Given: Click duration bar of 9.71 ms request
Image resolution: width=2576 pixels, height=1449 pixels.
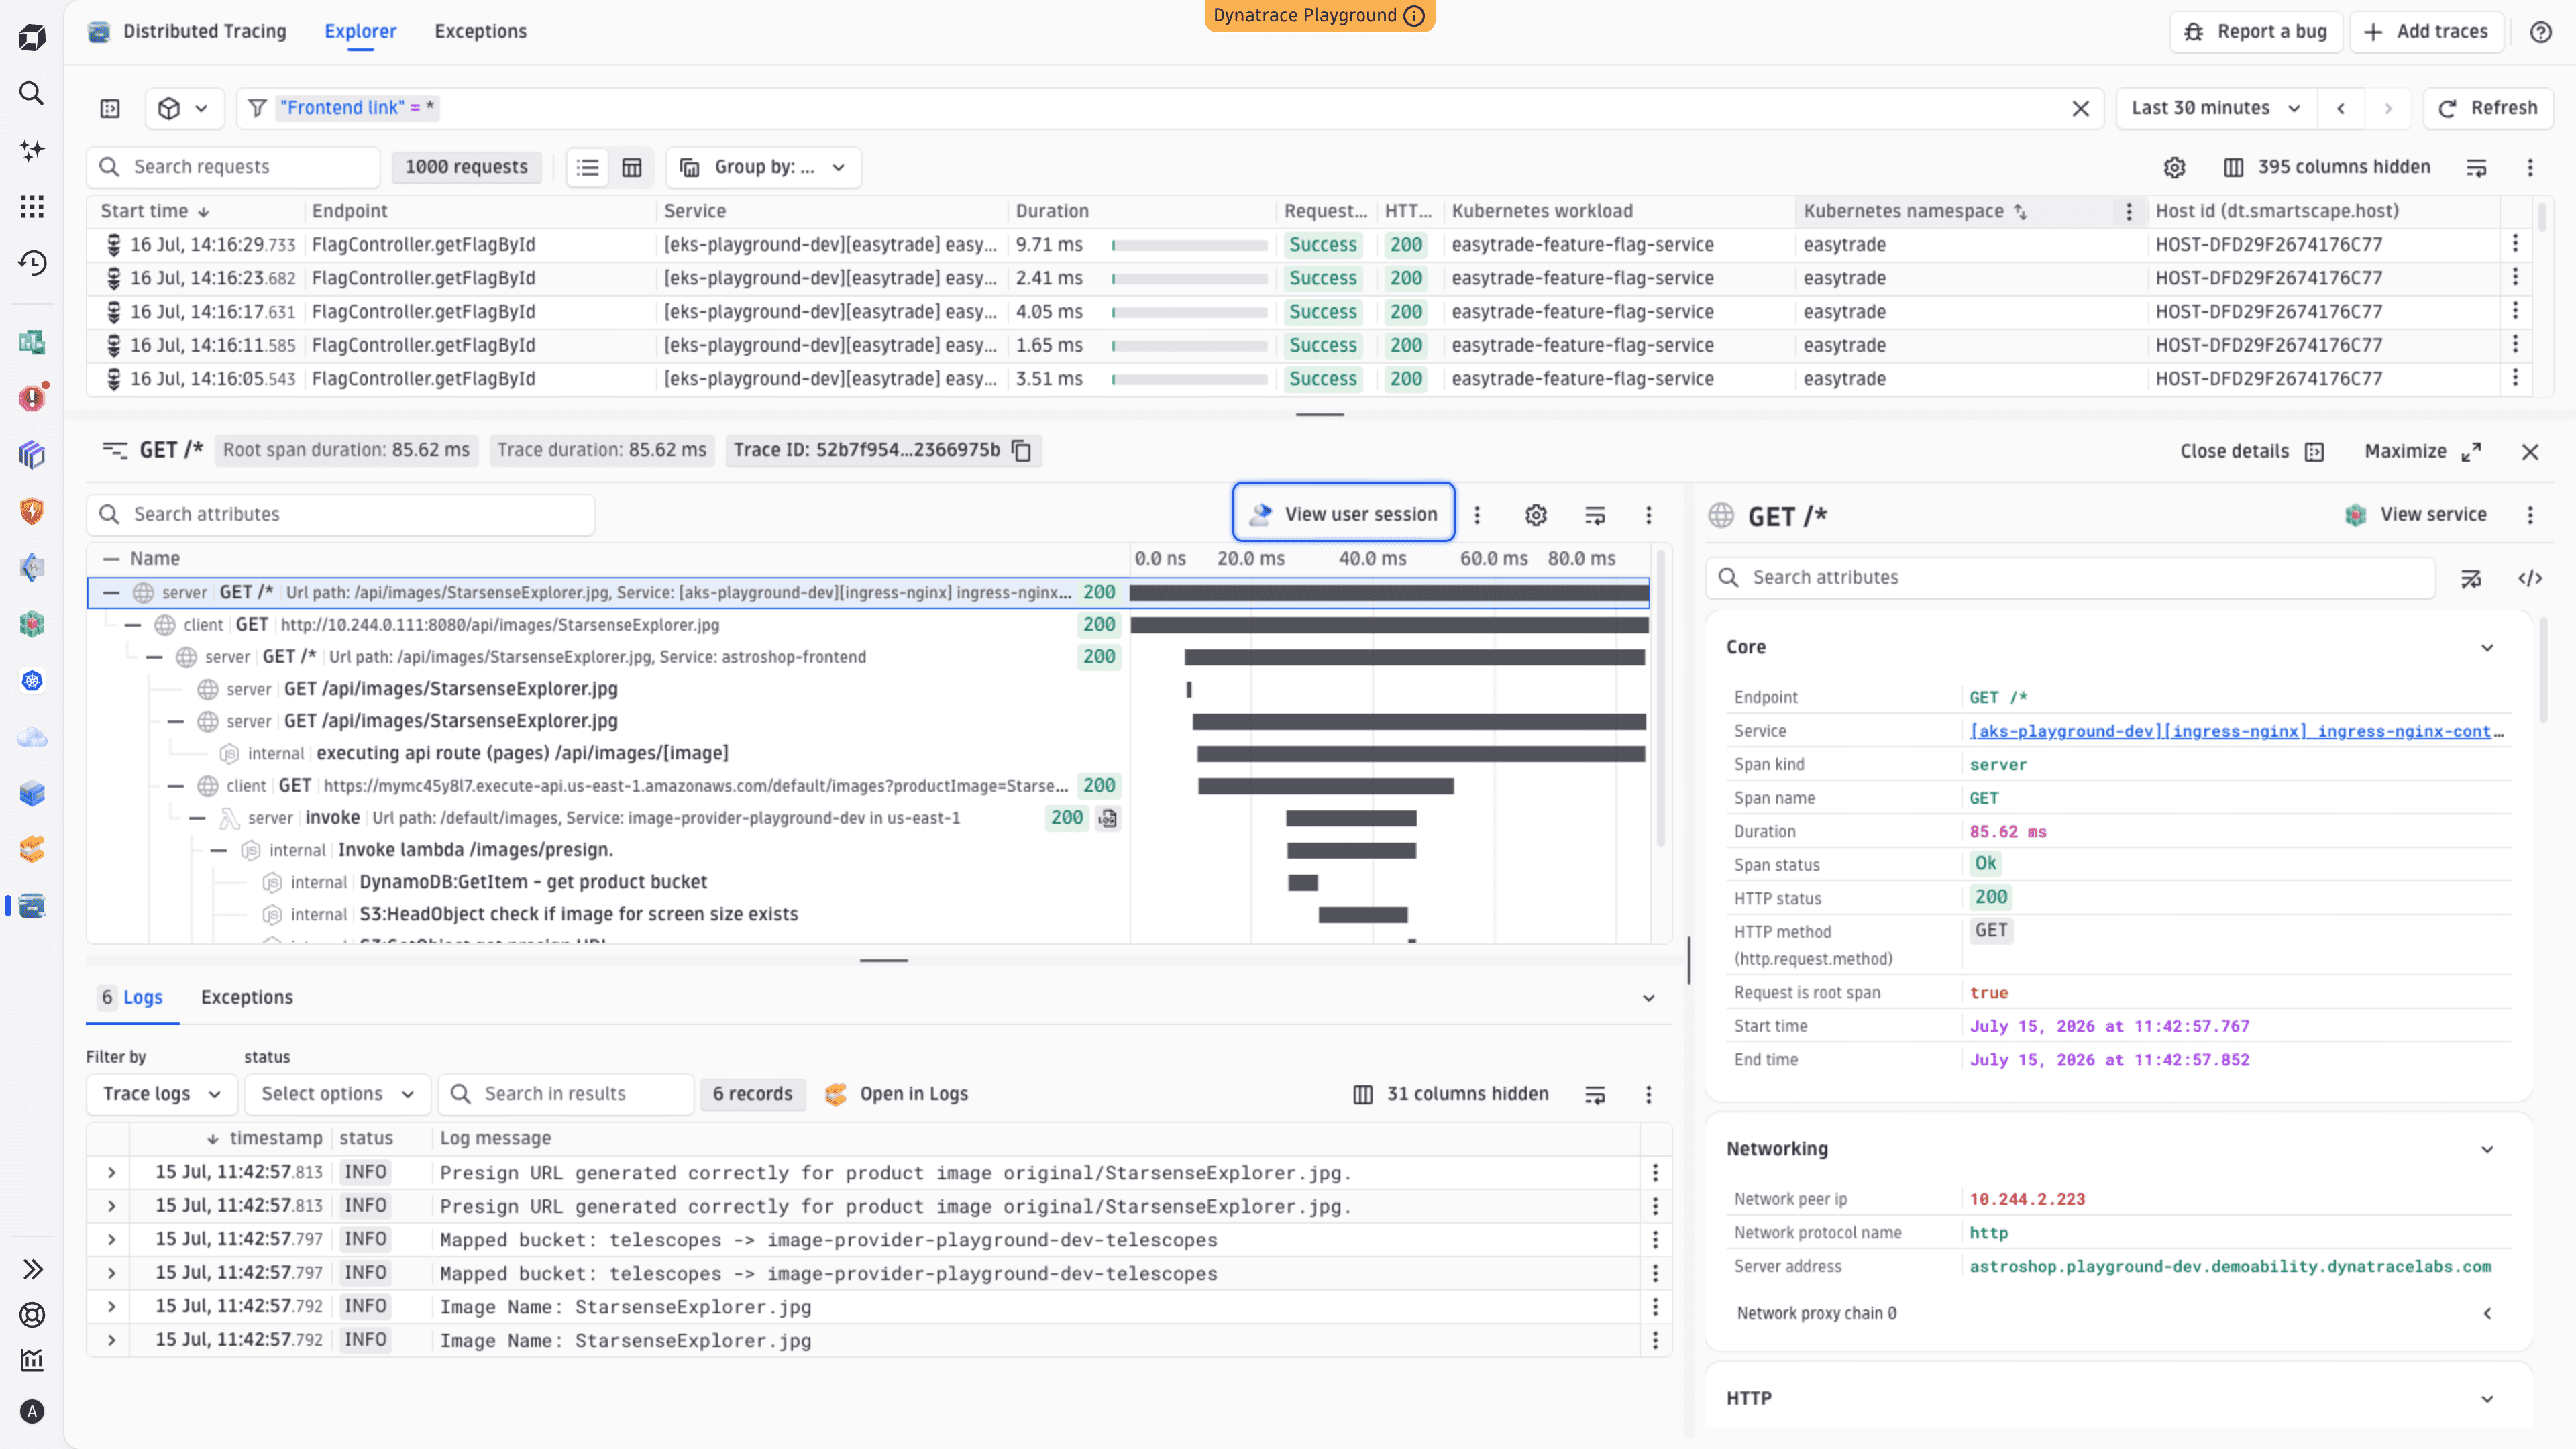Looking at the screenshot, I should pyautogui.click(x=1189, y=245).
